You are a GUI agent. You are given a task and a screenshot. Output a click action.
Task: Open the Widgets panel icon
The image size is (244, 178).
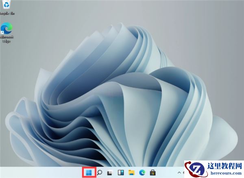click(x=121, y=173)
